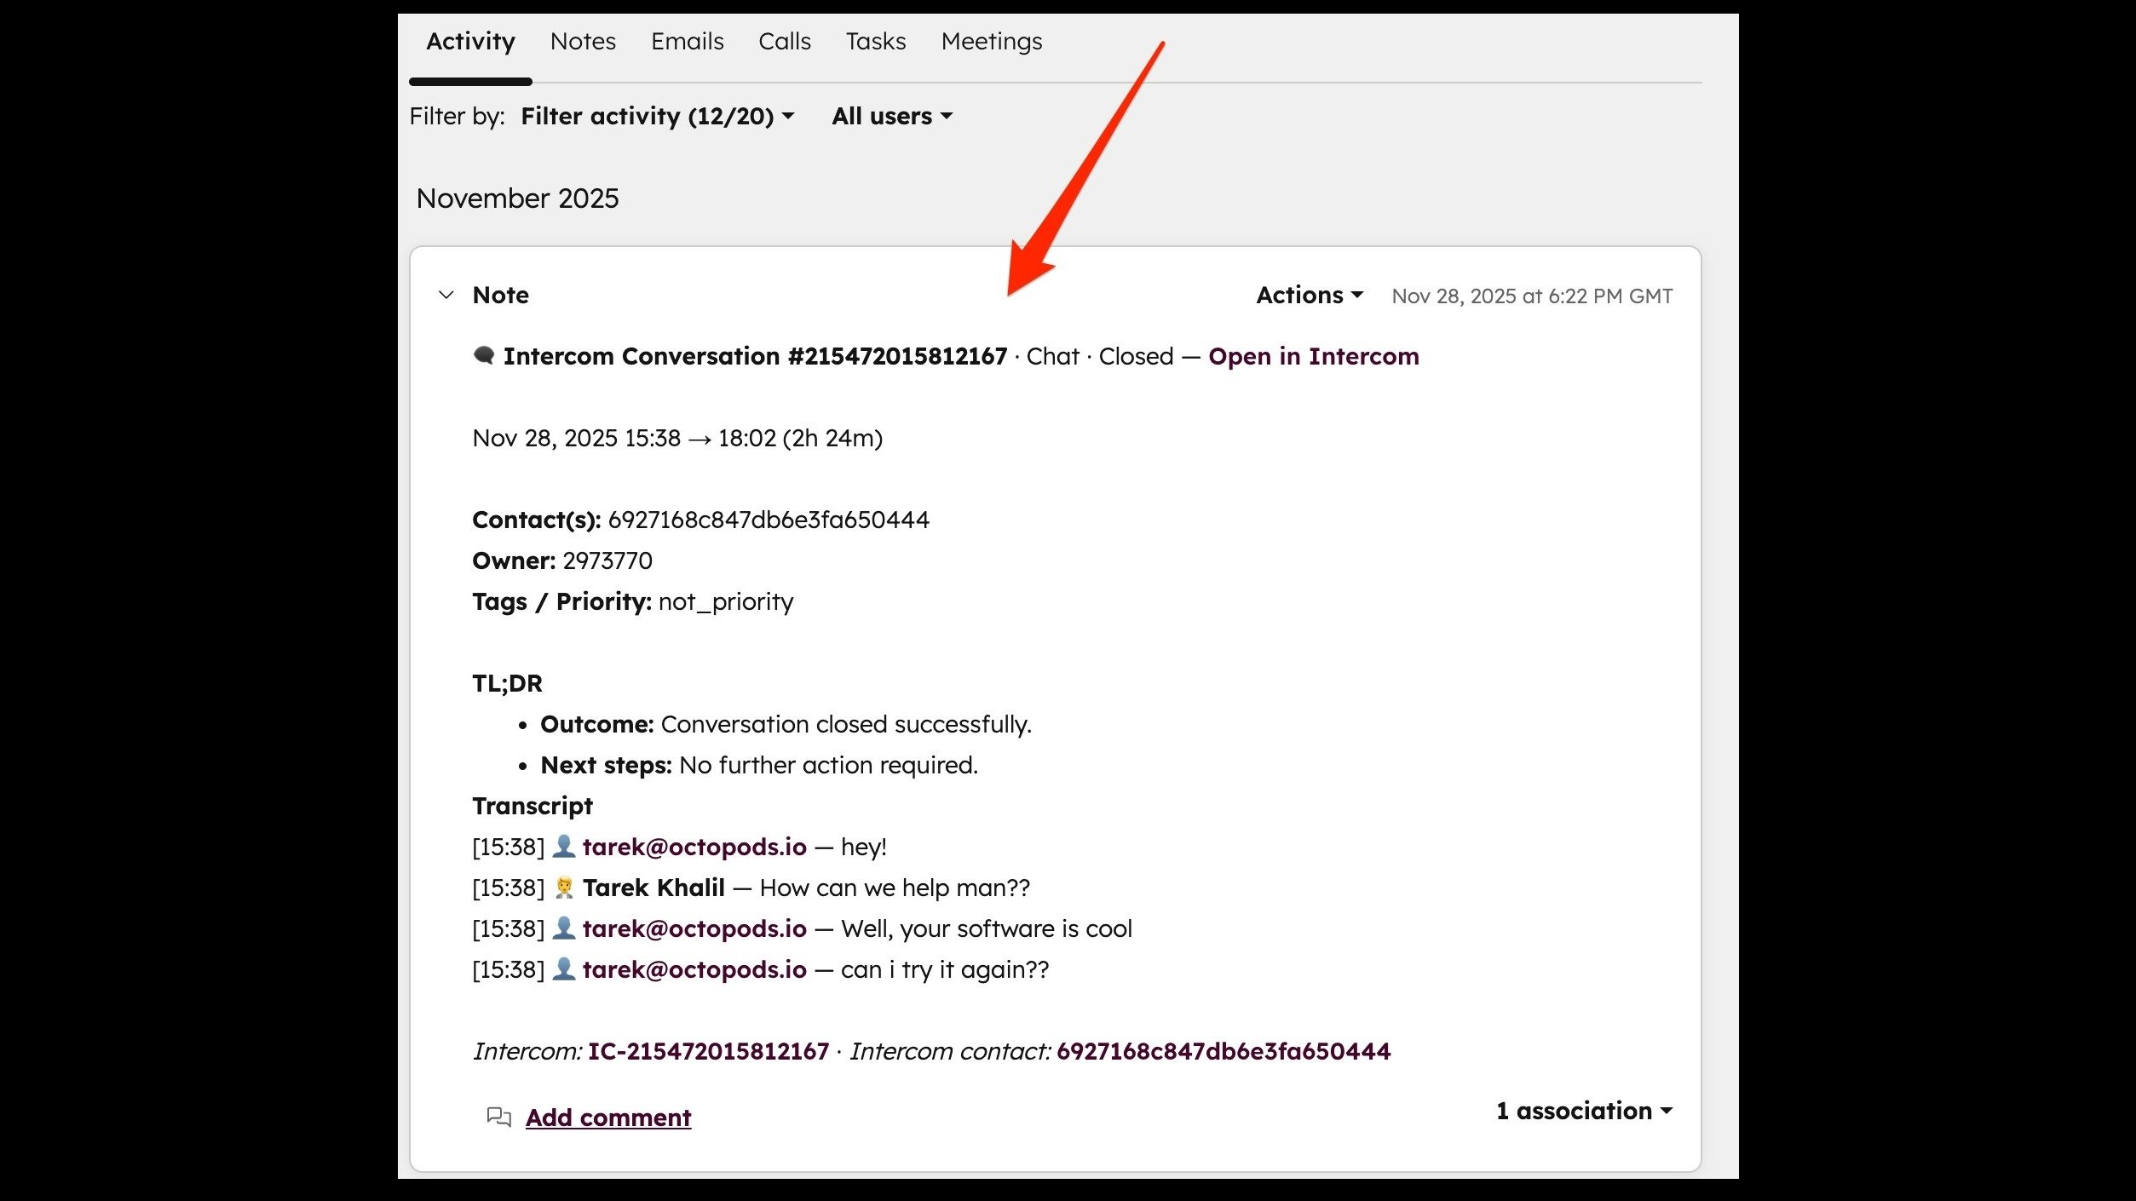
Task: Collapse the Note chevron
Action: tap(446, 296)
